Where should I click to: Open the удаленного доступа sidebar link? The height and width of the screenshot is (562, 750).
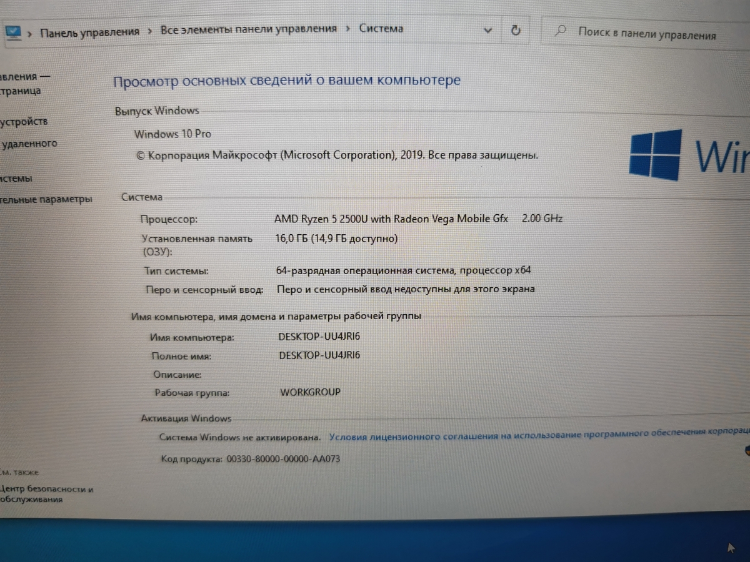click(29, 144)
